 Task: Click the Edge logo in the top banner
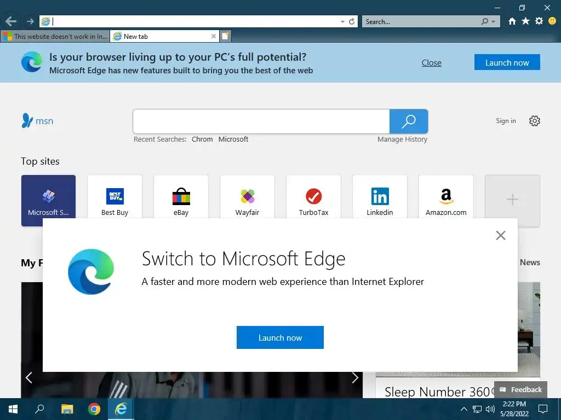tap(32, 62)
